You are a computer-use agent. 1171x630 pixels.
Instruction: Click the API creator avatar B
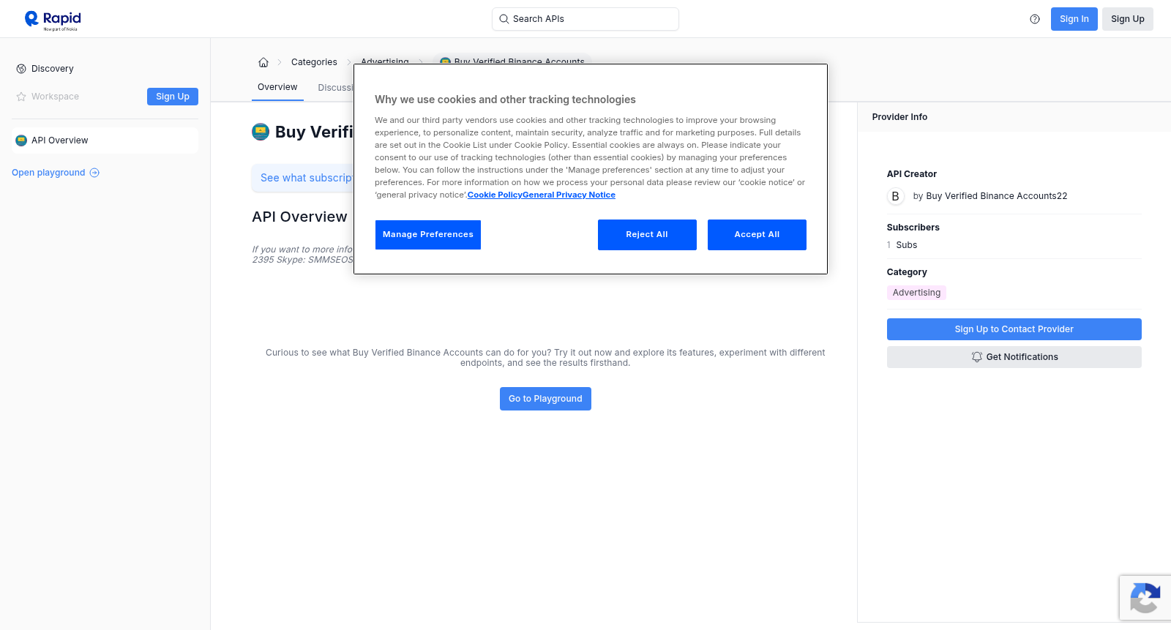click(895, 196)
